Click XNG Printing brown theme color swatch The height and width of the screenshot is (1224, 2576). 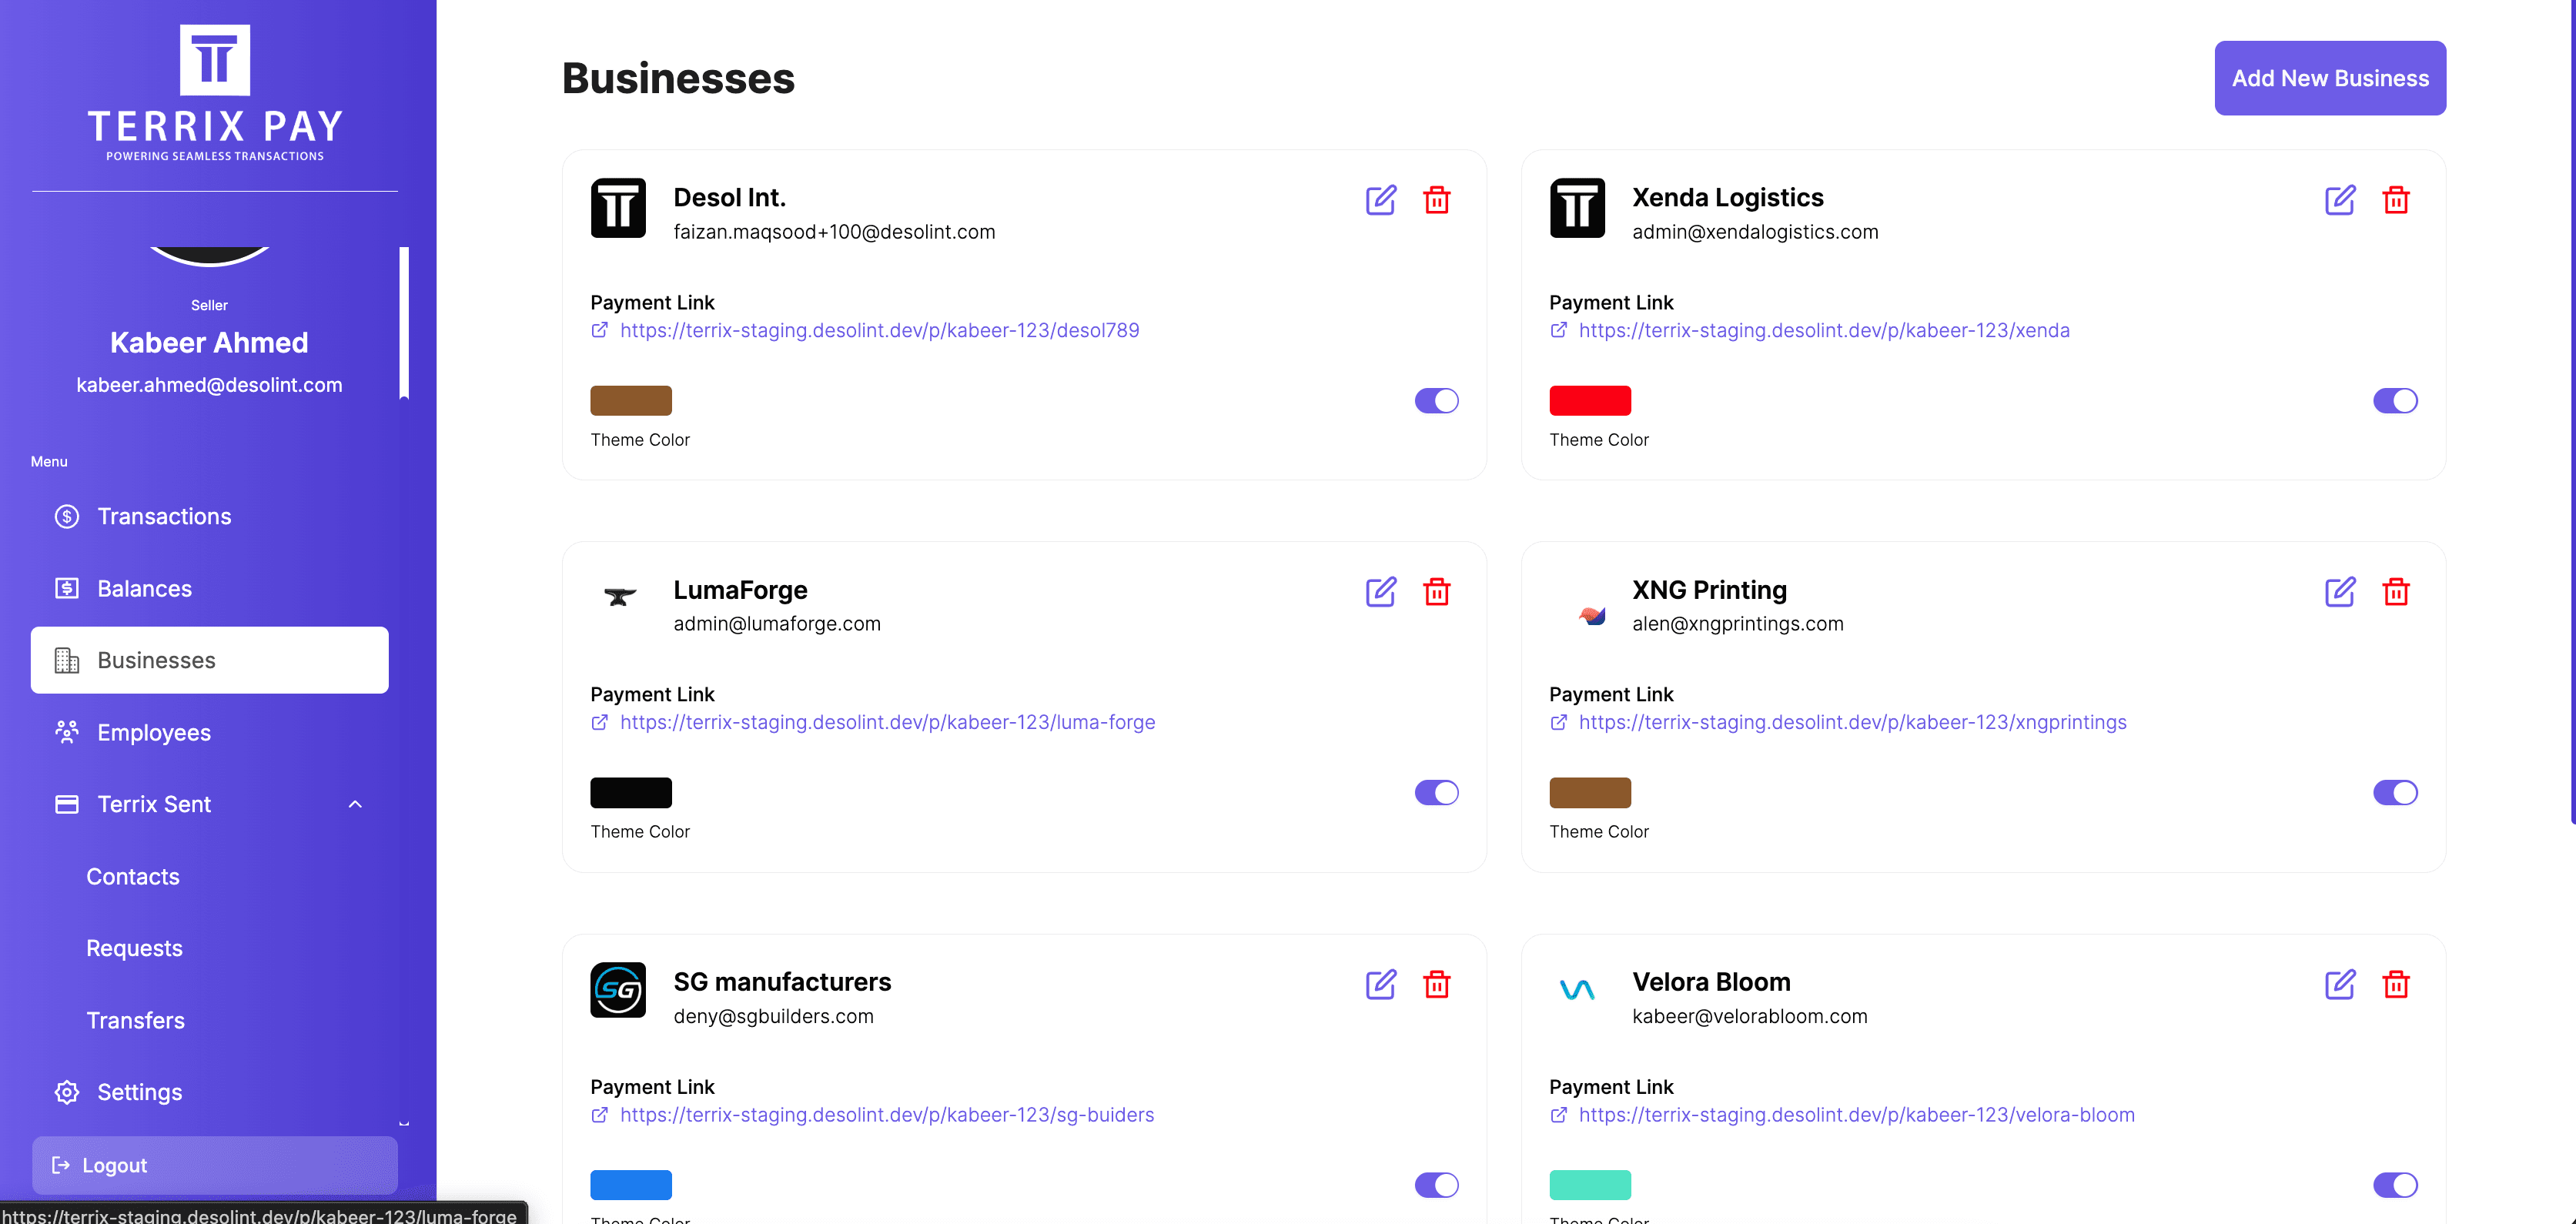click(1590, 793)
